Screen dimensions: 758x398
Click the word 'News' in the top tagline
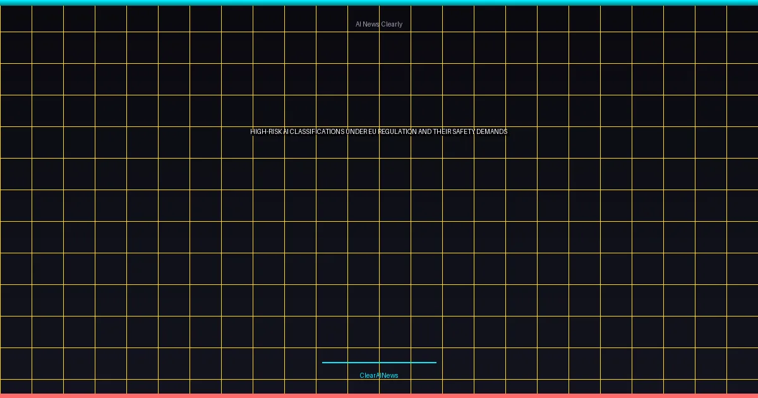[x=371, y=24]
